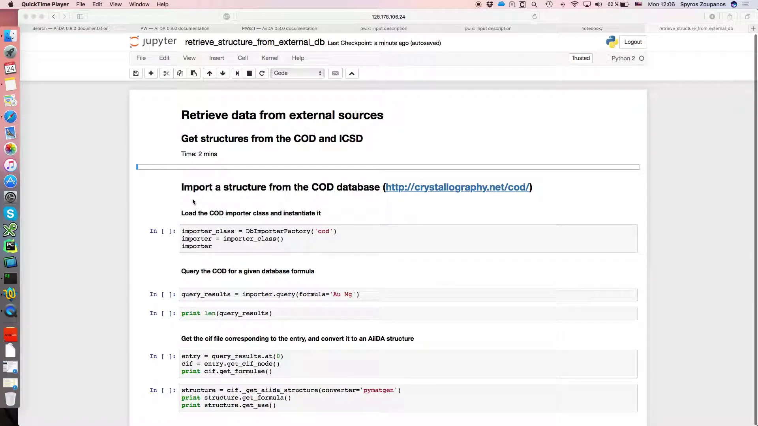Open Finder from the Dock
The height and width of the screenshot is (426, 758).
pyautogui.click(x=11, y=35)
